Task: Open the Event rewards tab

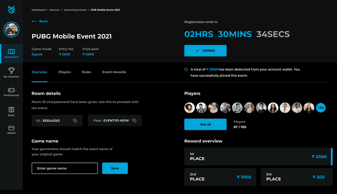Action: (x=114, y=72)
